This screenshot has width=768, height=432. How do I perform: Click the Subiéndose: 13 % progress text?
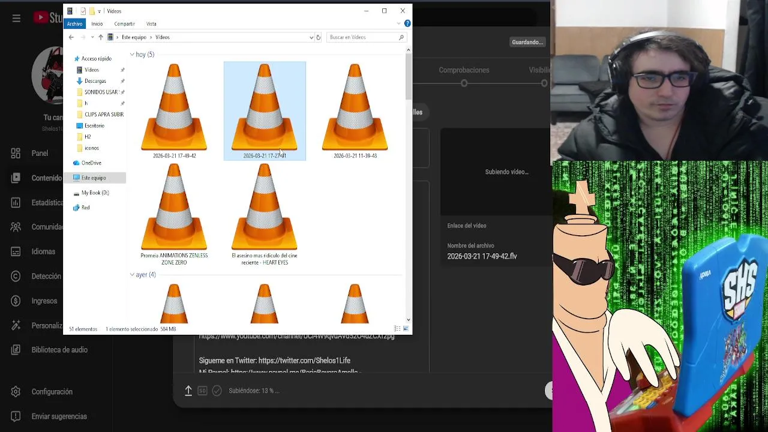pos(254,391)
